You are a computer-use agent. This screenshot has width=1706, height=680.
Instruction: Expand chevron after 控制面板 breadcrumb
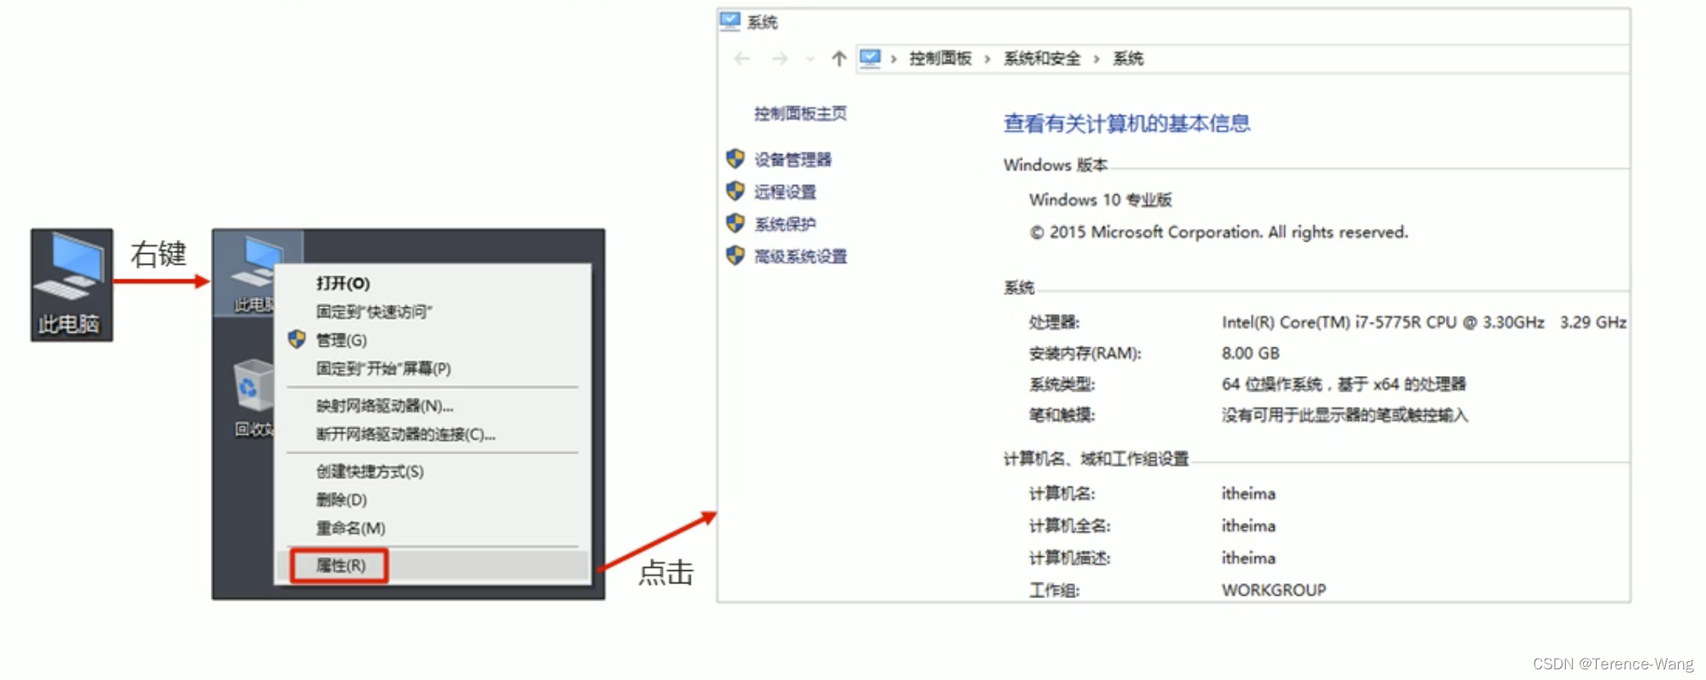point(987,59)
